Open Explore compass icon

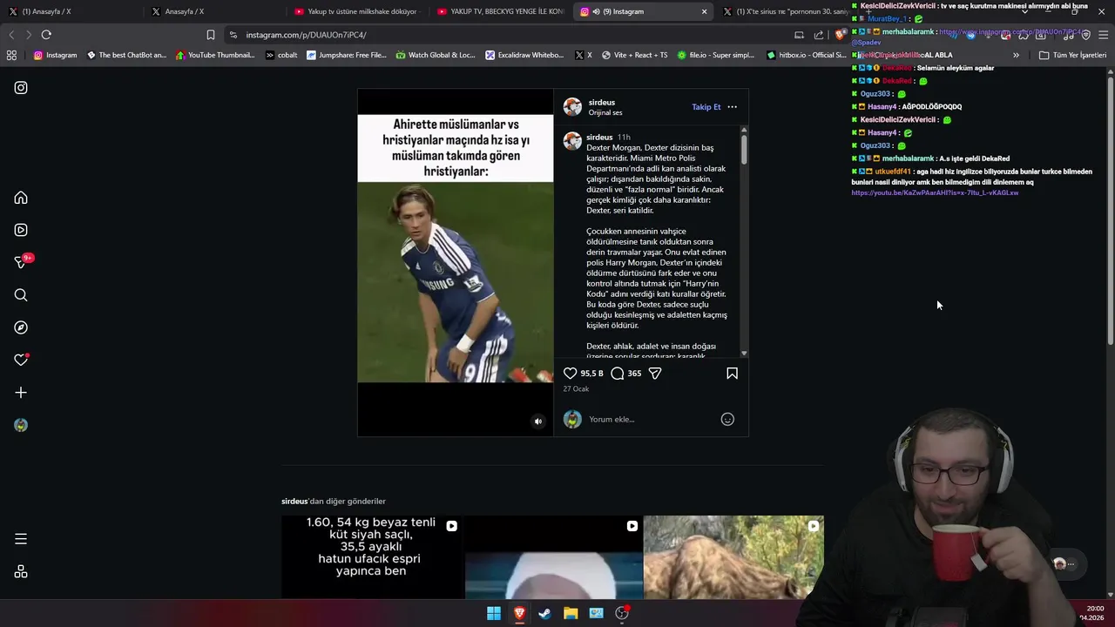21,327
